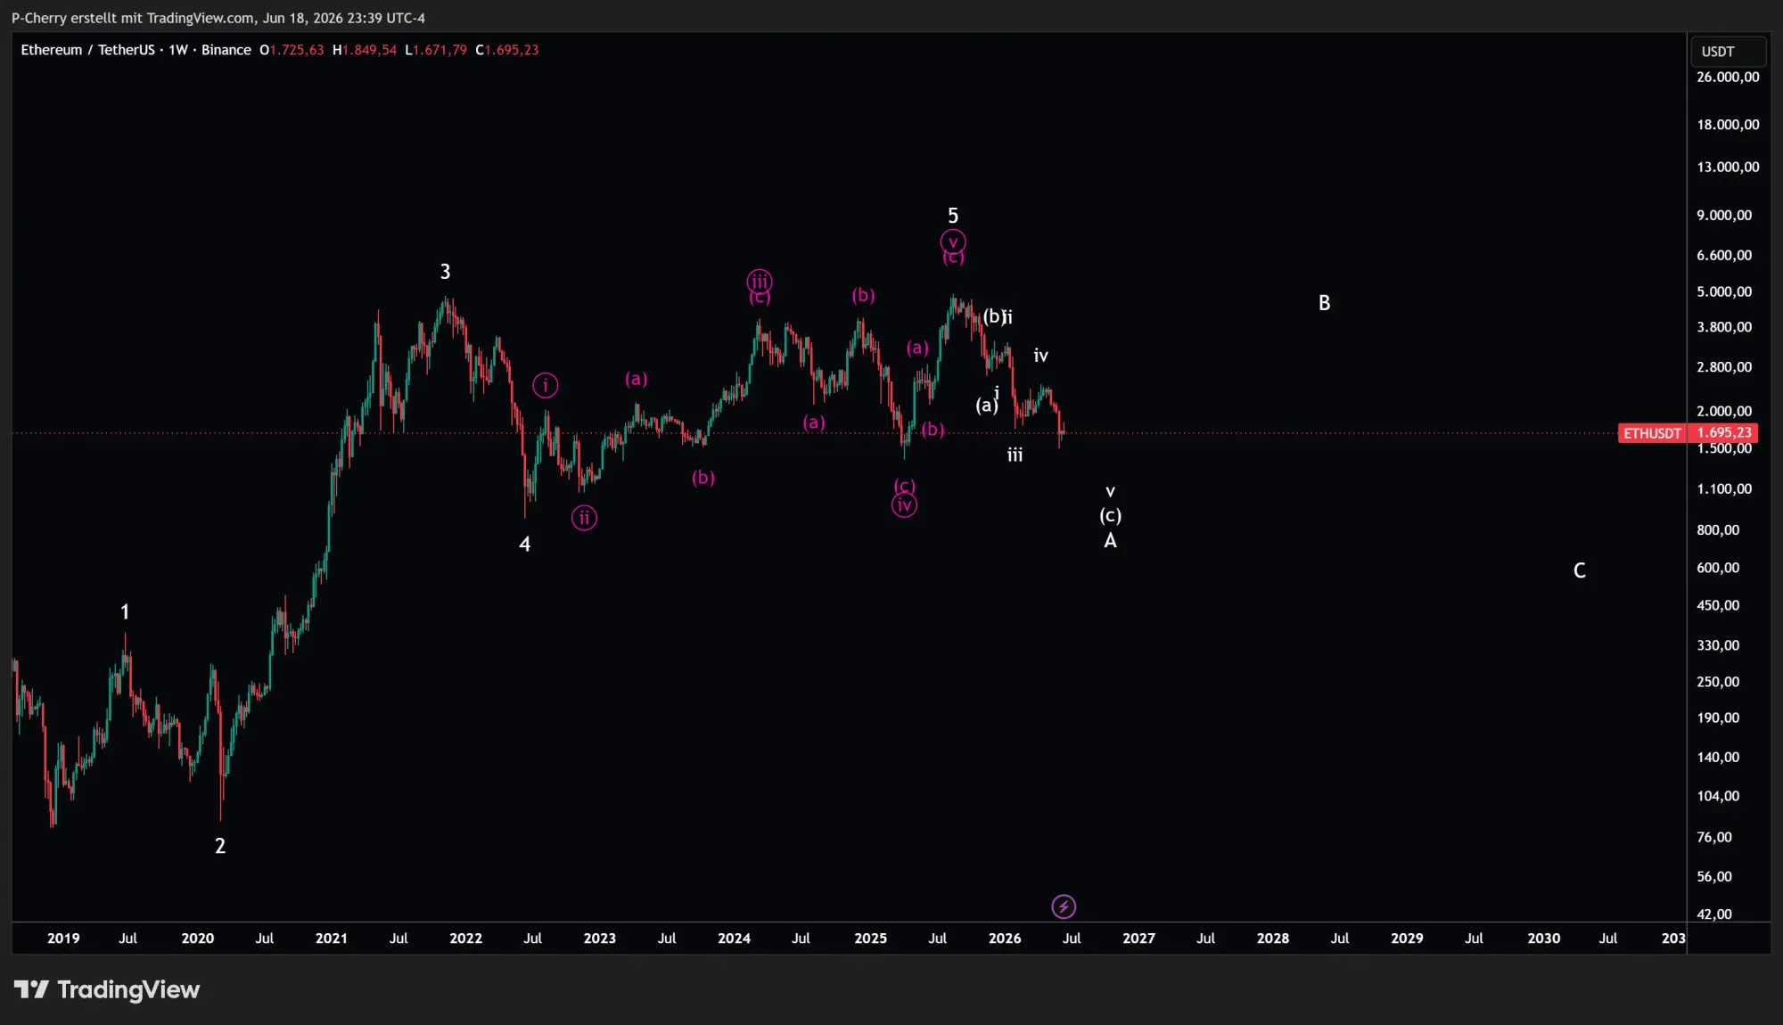Click 2023 on the time axis
1783x1025 pixels.
point(600,939)
